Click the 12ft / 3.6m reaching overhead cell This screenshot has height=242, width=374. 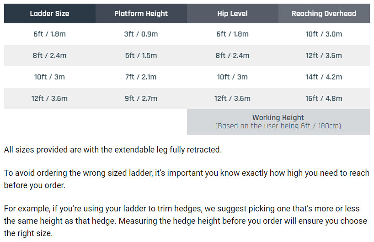[x=324, y=56]
